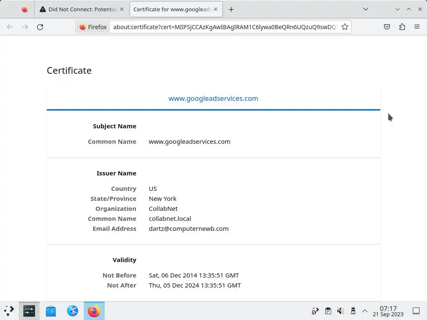Close the Certificate for www.googleads tab

click(216, 9)
